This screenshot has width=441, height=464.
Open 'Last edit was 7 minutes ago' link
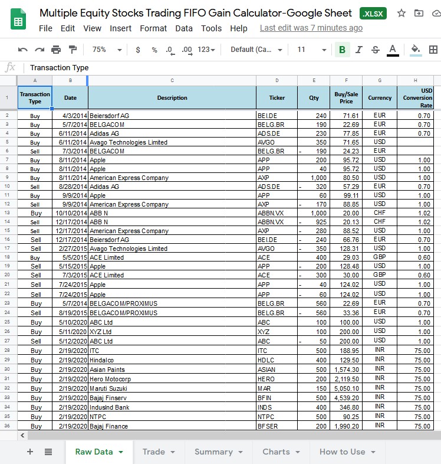[x=311, y=28]
